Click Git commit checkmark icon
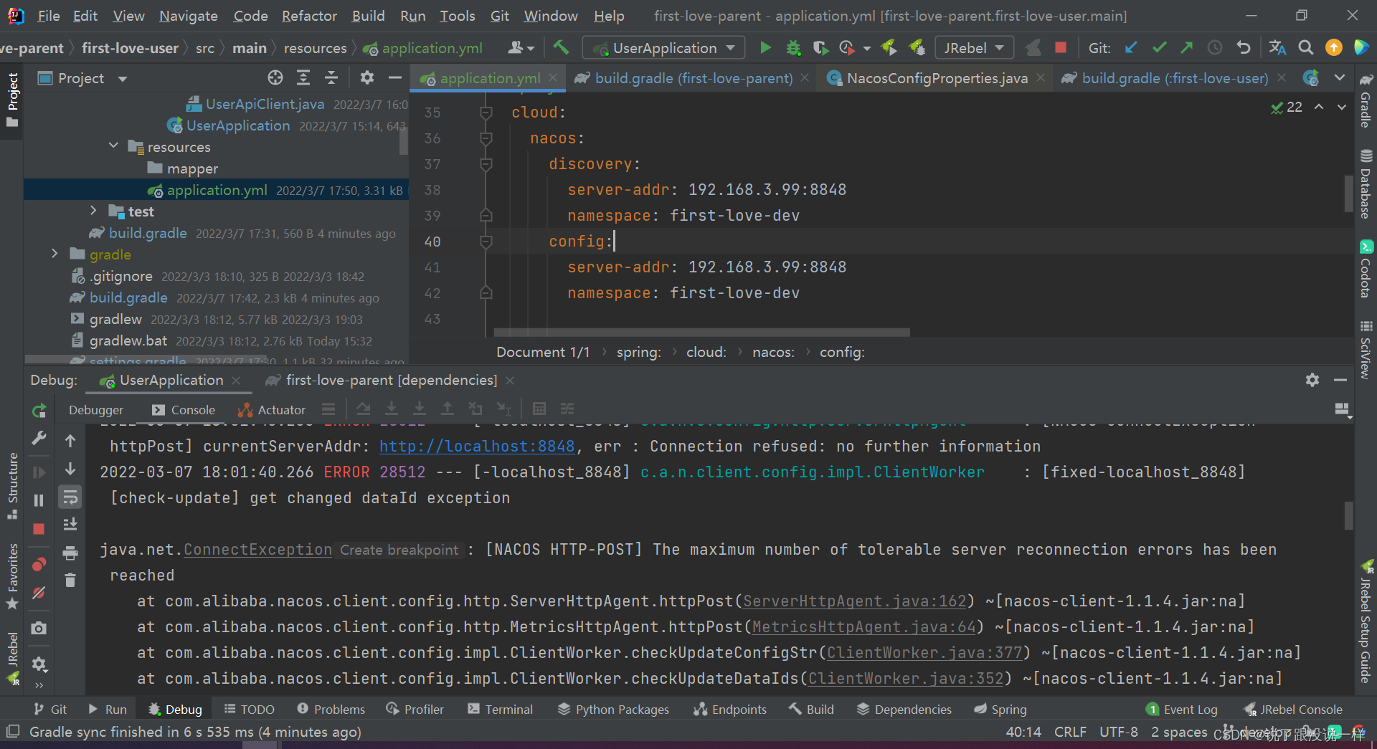The height and width of the screenshot is (749, 1377). coord(1159,48)
